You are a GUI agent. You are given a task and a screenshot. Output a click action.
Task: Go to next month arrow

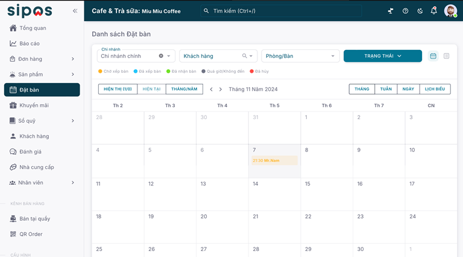click(220, 89)
